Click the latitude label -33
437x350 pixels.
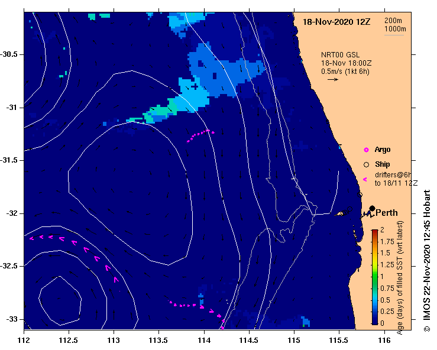(11, 319)
